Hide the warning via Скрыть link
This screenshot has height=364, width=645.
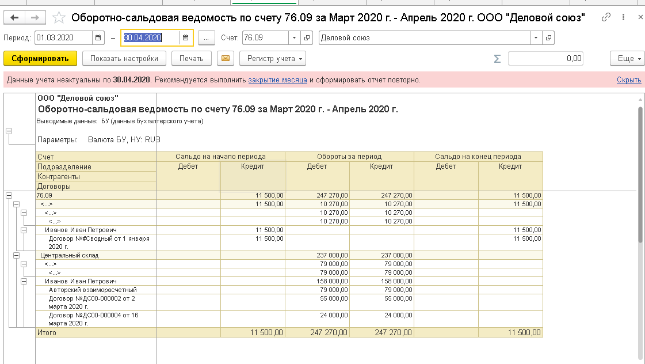(x=628, y=80)
